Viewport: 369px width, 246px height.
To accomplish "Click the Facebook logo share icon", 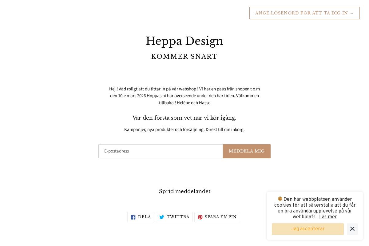I will click(133, 217).
